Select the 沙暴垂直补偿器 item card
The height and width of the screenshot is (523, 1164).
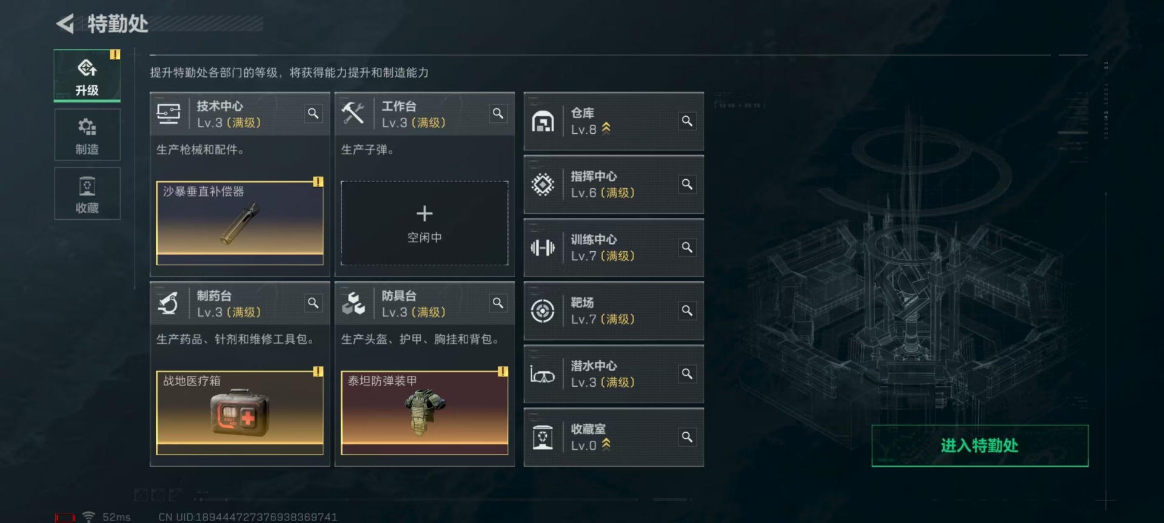[239, 223]
